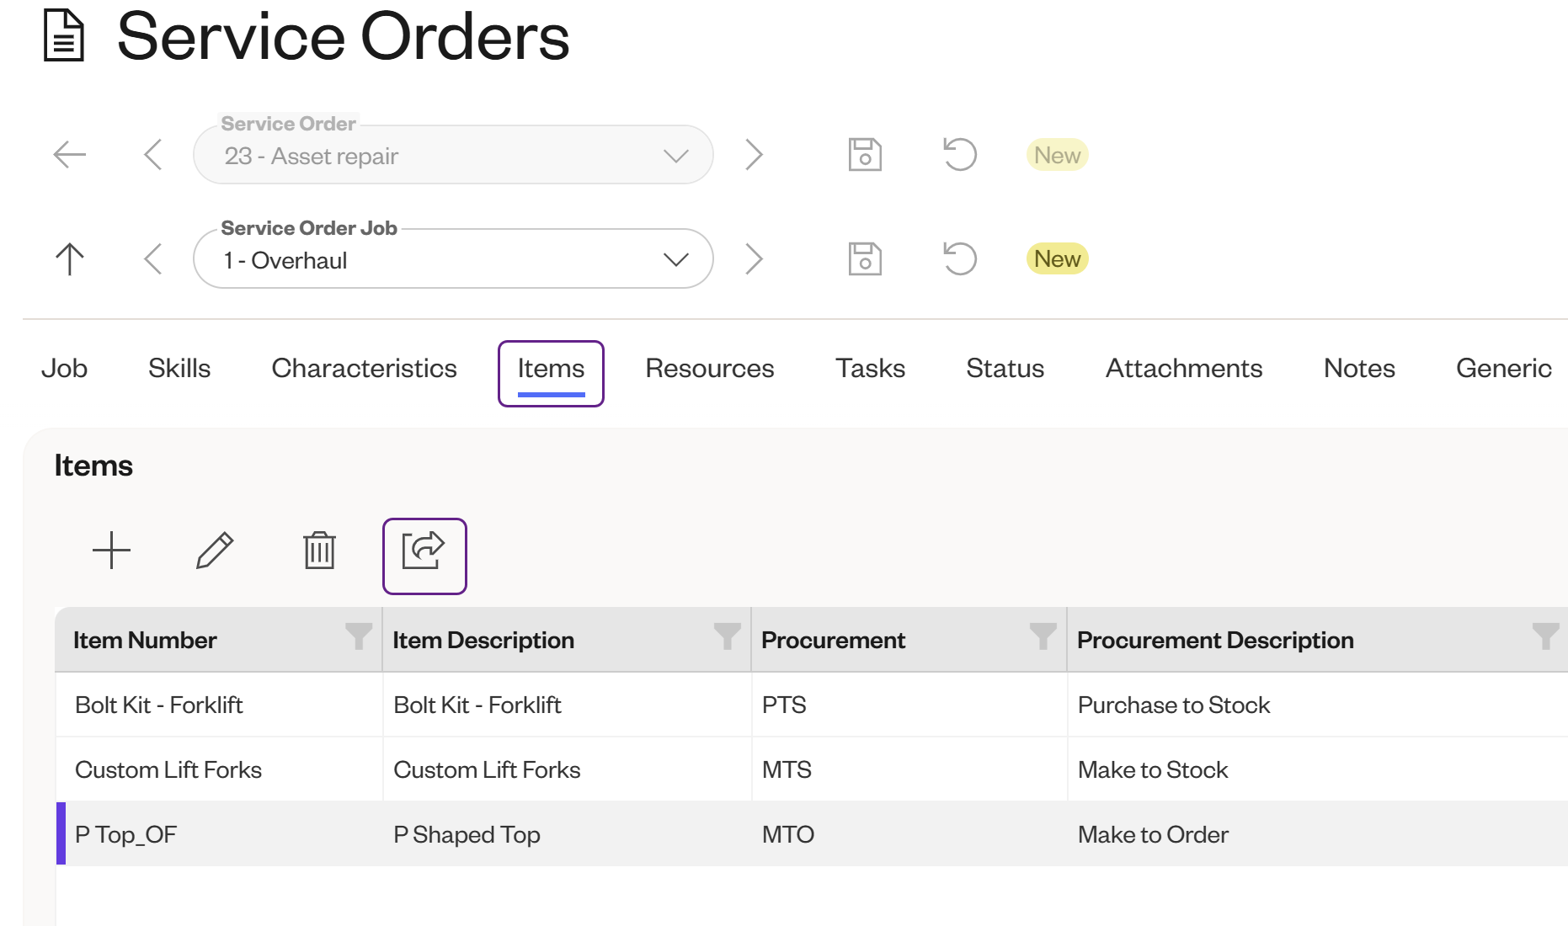Open the filter on the Item Number column

pos(358,638)
